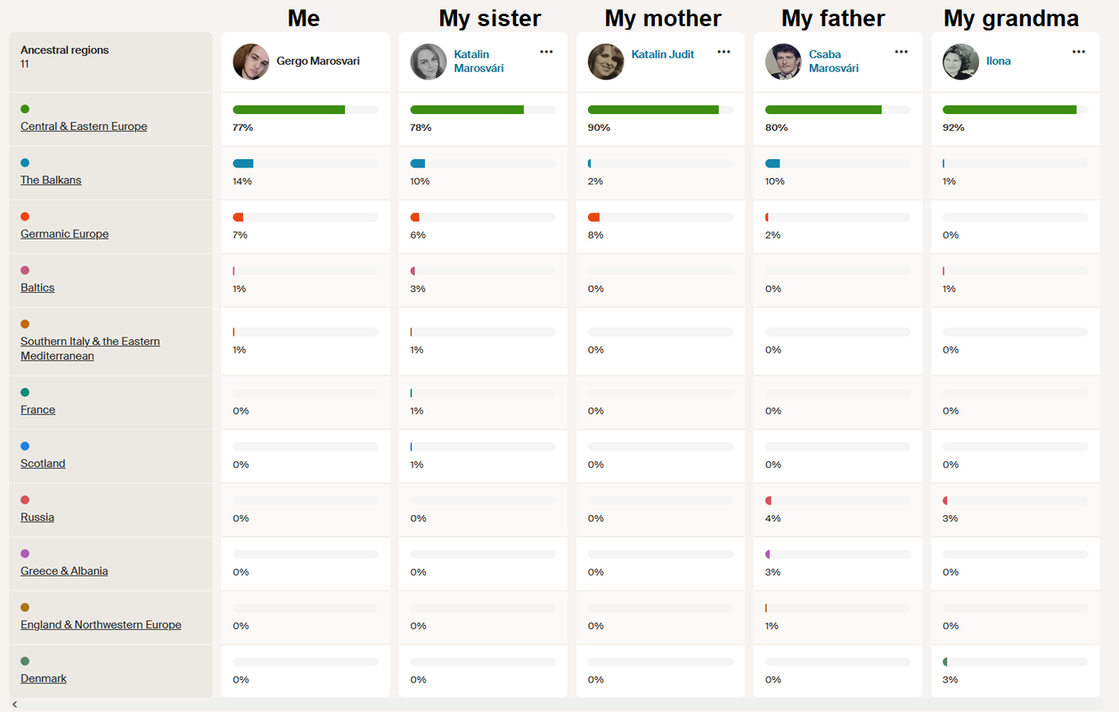Open the Central & Eastern Europe region link

(84, 126)
